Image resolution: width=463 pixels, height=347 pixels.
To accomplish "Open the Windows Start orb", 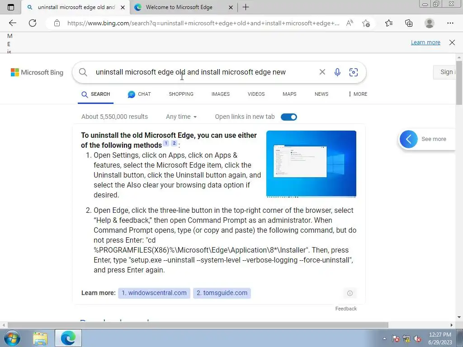I will click(x=12, y=338).
